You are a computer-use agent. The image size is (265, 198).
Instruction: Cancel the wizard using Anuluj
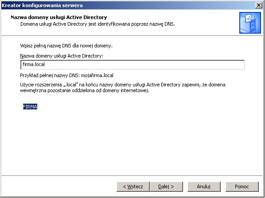[x=204, y=186]
